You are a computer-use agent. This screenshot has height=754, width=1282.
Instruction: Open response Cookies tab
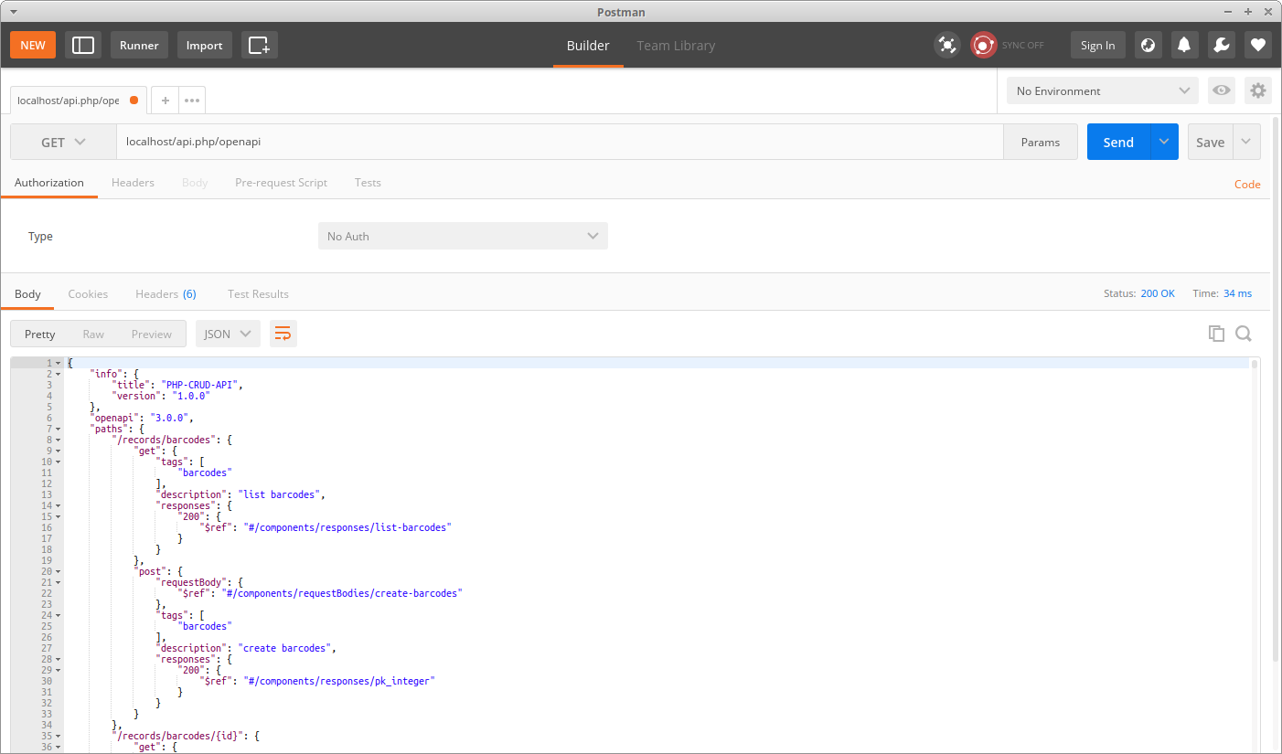point(88,293)
